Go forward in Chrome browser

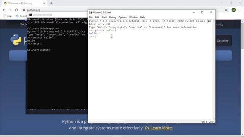pyautogui.click(x=10, y=10)
